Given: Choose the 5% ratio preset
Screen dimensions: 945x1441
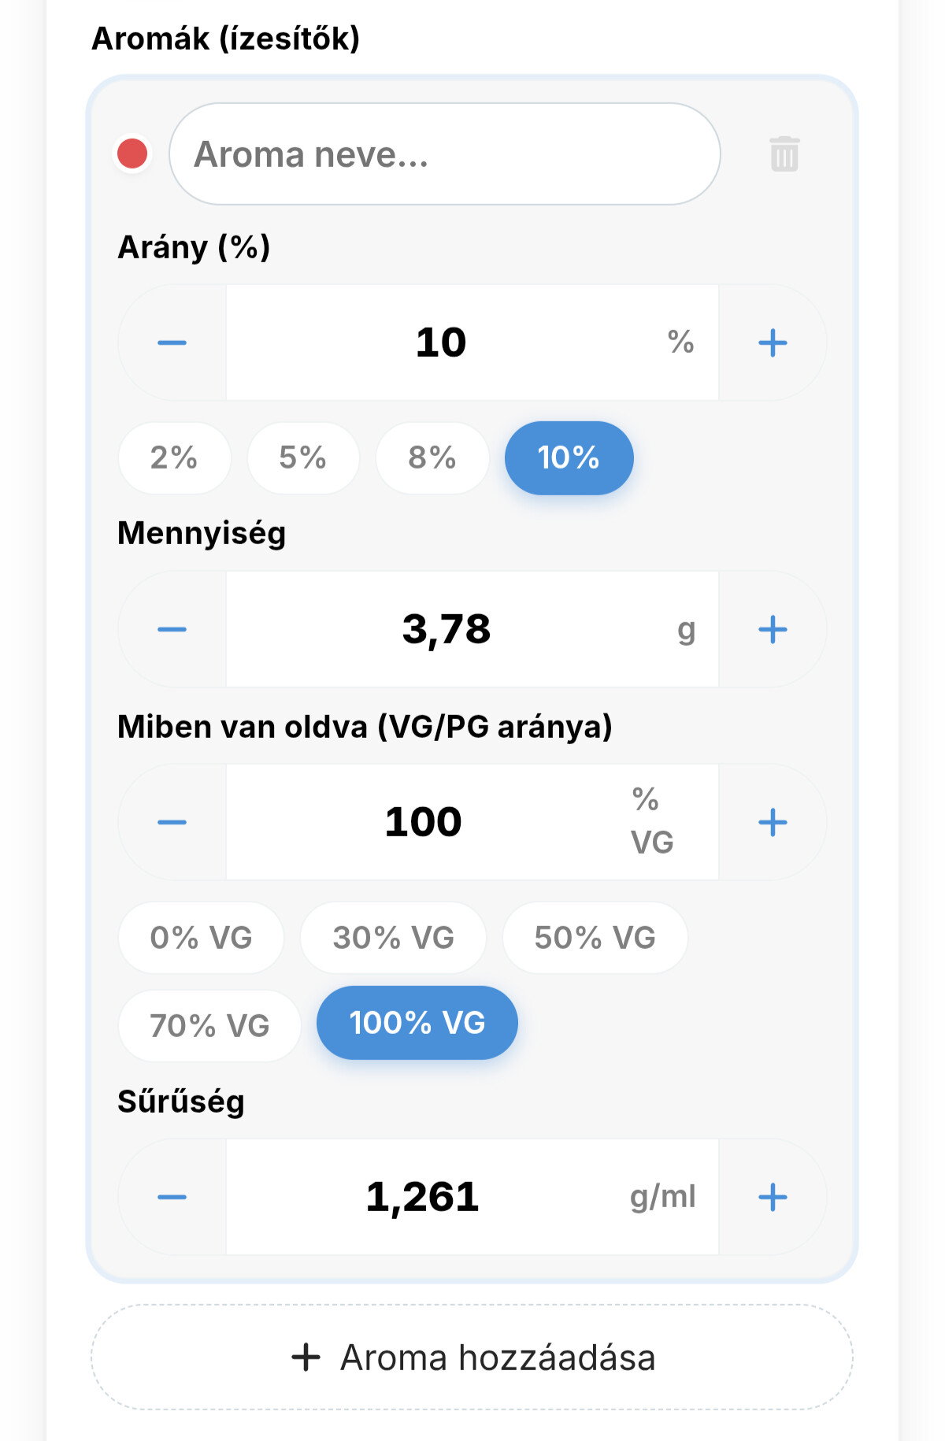Looking at the screenshot, I should coord(303,458).
